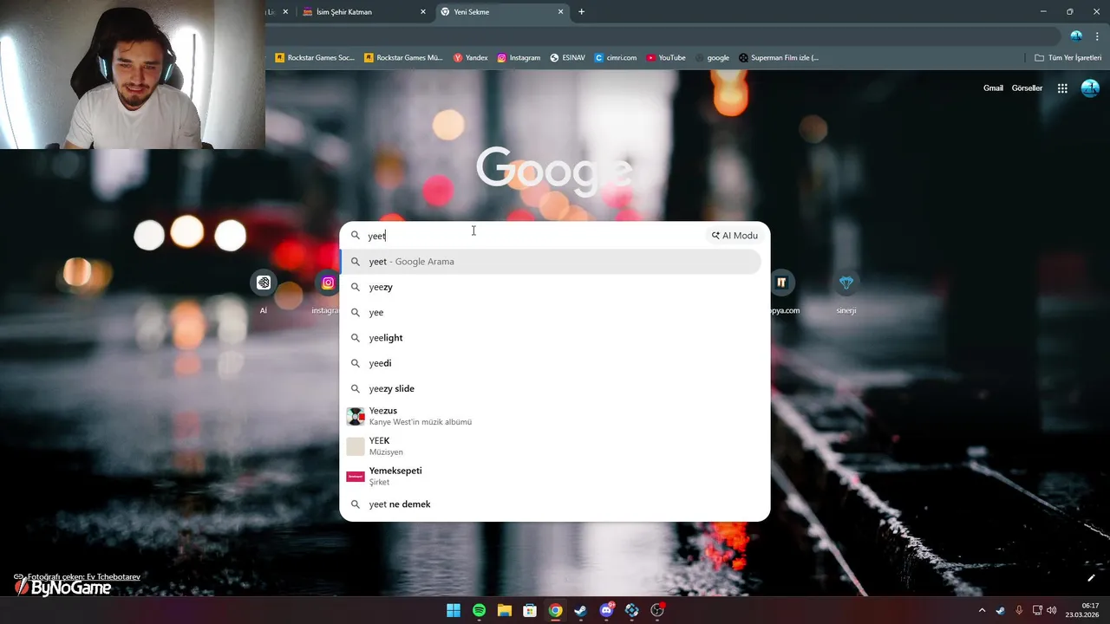Close the Yeni Sekme tab
The height and width of the screenshot is (624, 1110).
(561, 12)
